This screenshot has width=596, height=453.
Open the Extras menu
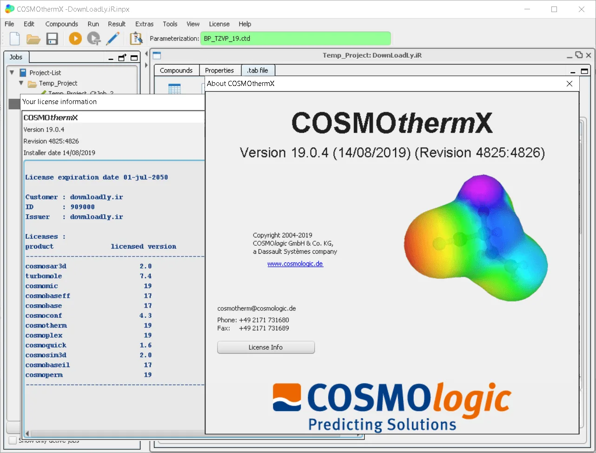[144, 24]
